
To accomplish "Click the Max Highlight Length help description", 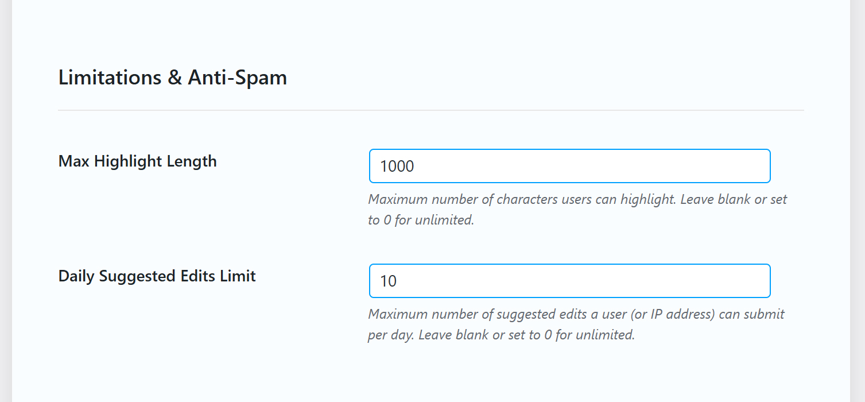I will (577, 210).
